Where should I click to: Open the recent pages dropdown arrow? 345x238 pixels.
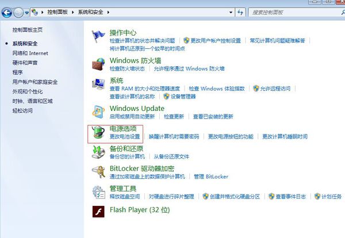26,13
